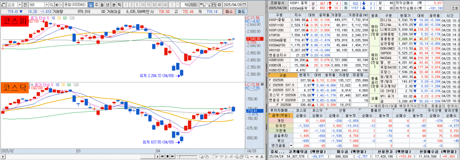
Task: Click the 투자자매매 header cell
Action: point(280,111)
